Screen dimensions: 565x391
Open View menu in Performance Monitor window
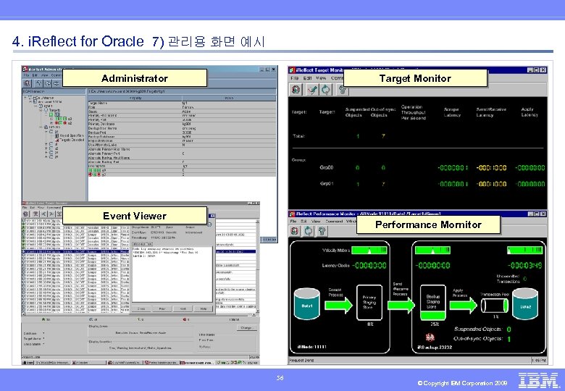point(316,221)
